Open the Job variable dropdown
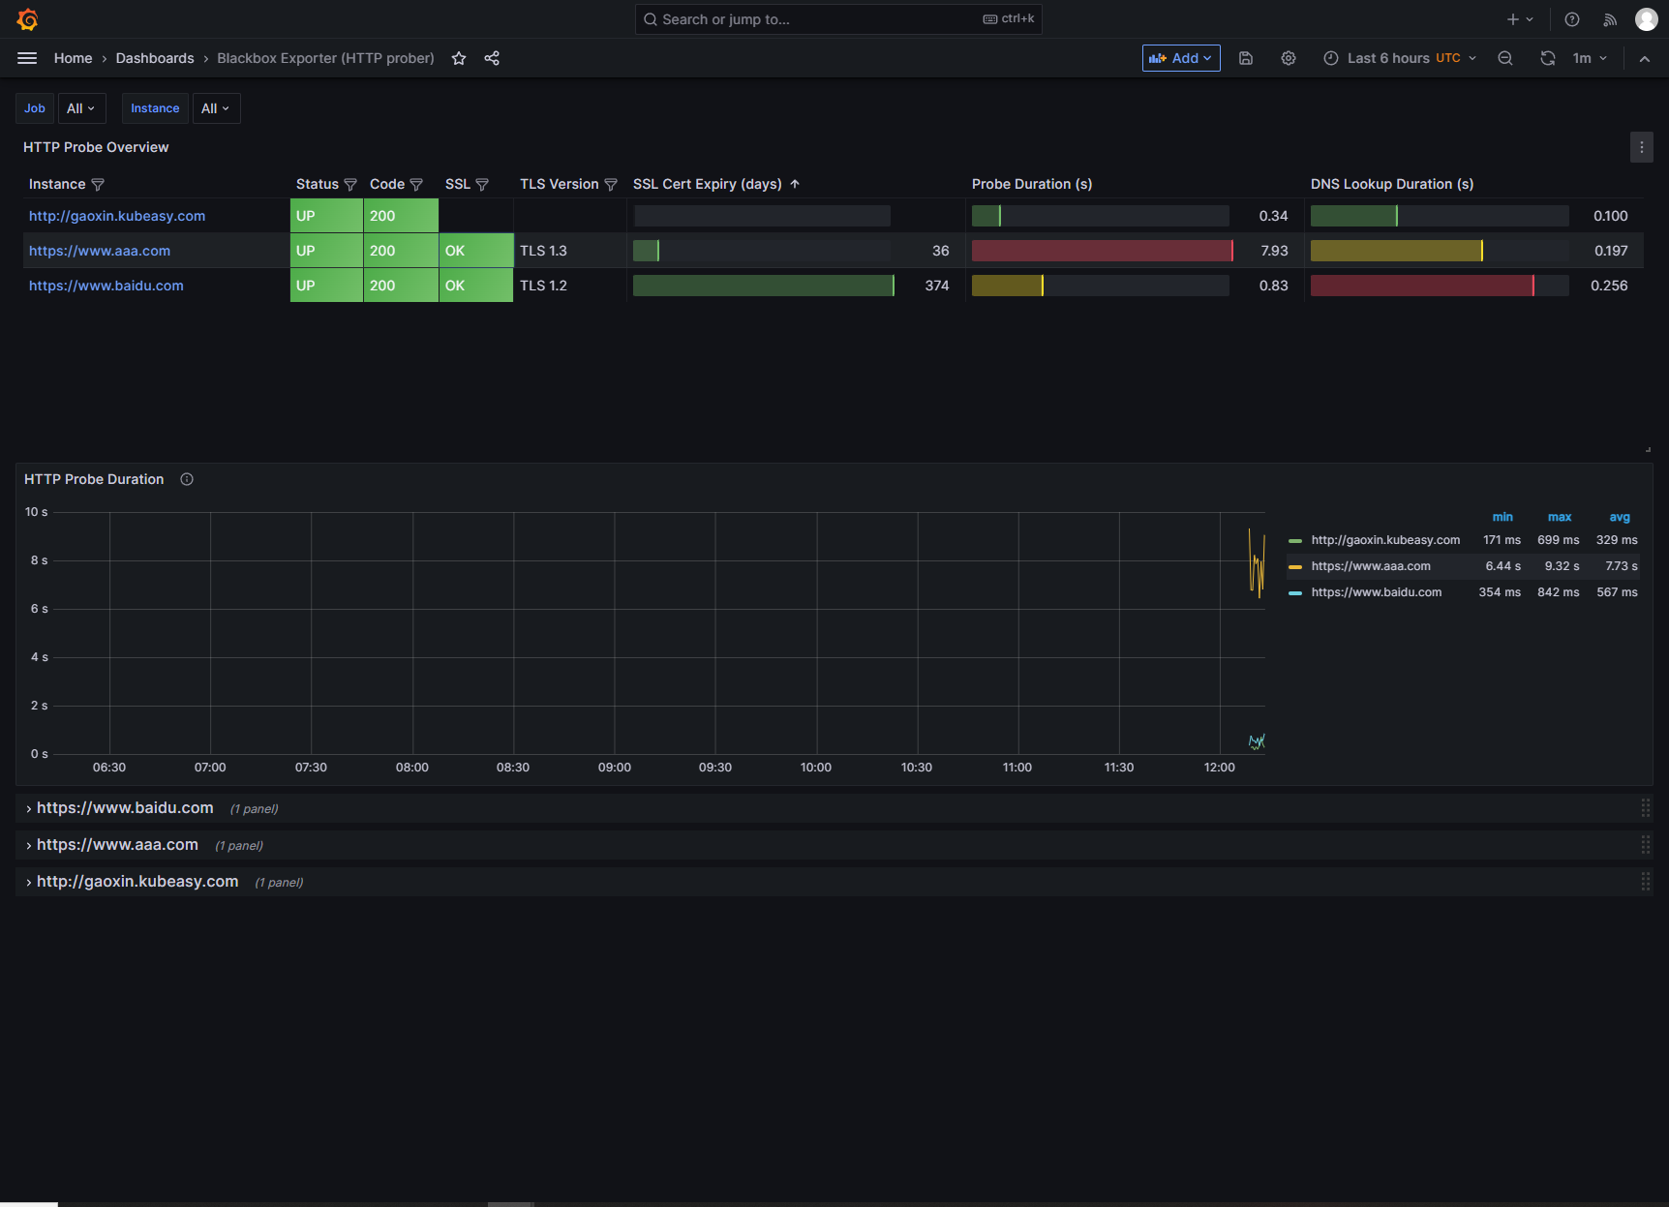Screen dimensions: 1669x1207 click(x=81, y=108)
